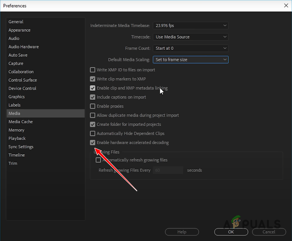Open the Frame Count dropdown

(190, 48)
